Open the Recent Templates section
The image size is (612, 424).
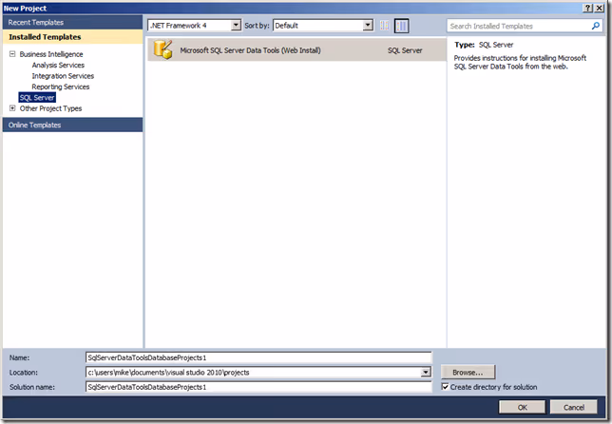pos(72,22)
